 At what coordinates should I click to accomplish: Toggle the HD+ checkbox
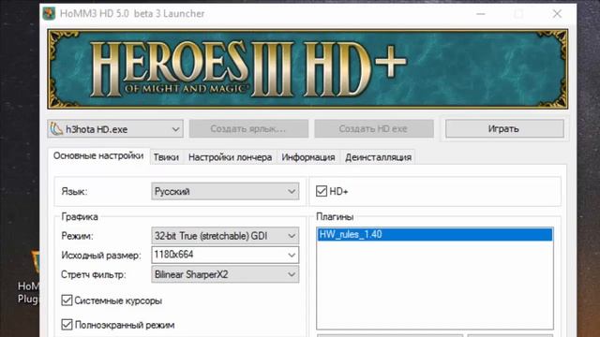[322, 191]
